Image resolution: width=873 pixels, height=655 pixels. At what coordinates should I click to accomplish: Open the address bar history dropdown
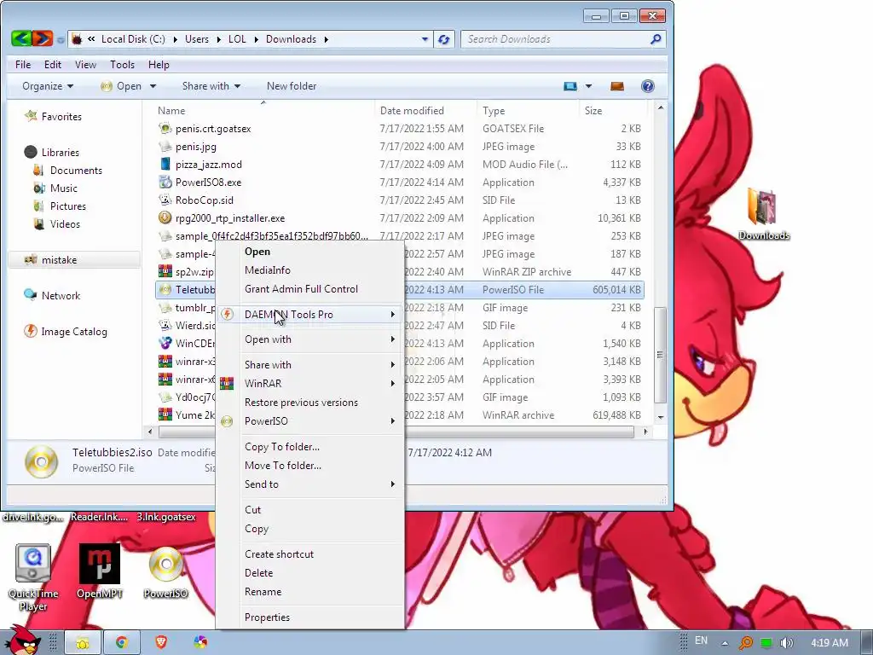[x=425, y=39]
